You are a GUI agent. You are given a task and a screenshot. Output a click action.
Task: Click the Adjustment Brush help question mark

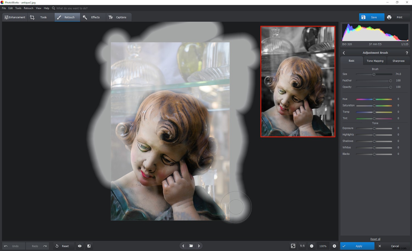407,53
